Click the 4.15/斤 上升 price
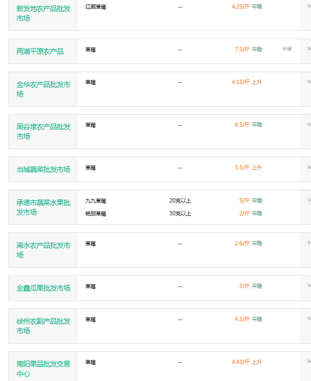Screen dimensions: 311x381 (x=247, y=82)
